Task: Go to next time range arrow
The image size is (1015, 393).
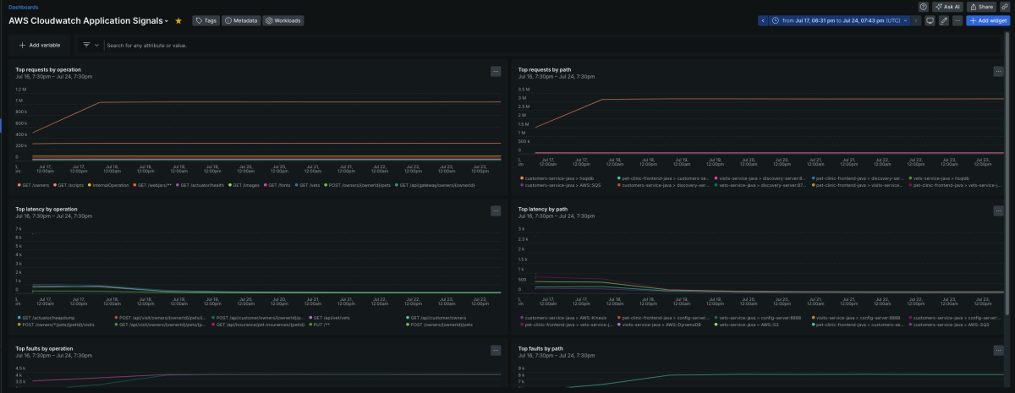Action: (x=916, y=20)
